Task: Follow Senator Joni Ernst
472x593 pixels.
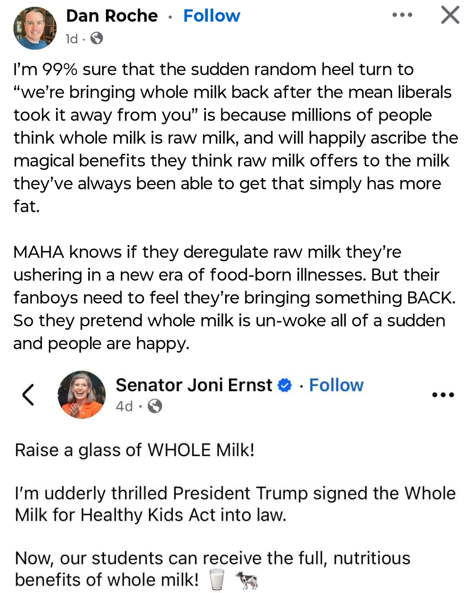Action: tap(336, 385)
